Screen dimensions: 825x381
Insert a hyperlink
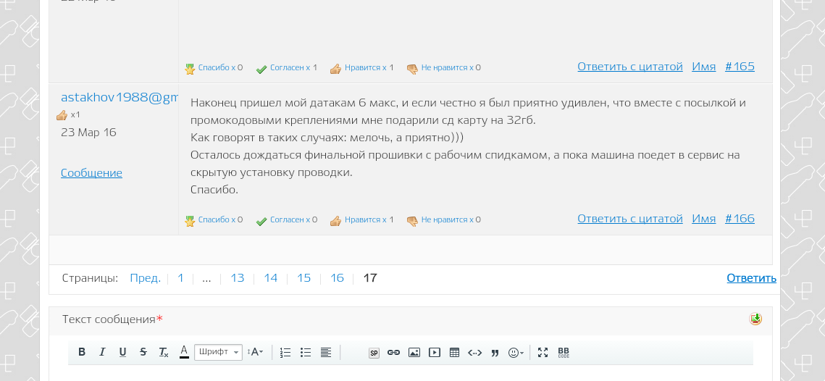pyautogui.click(x=393, y=353)
